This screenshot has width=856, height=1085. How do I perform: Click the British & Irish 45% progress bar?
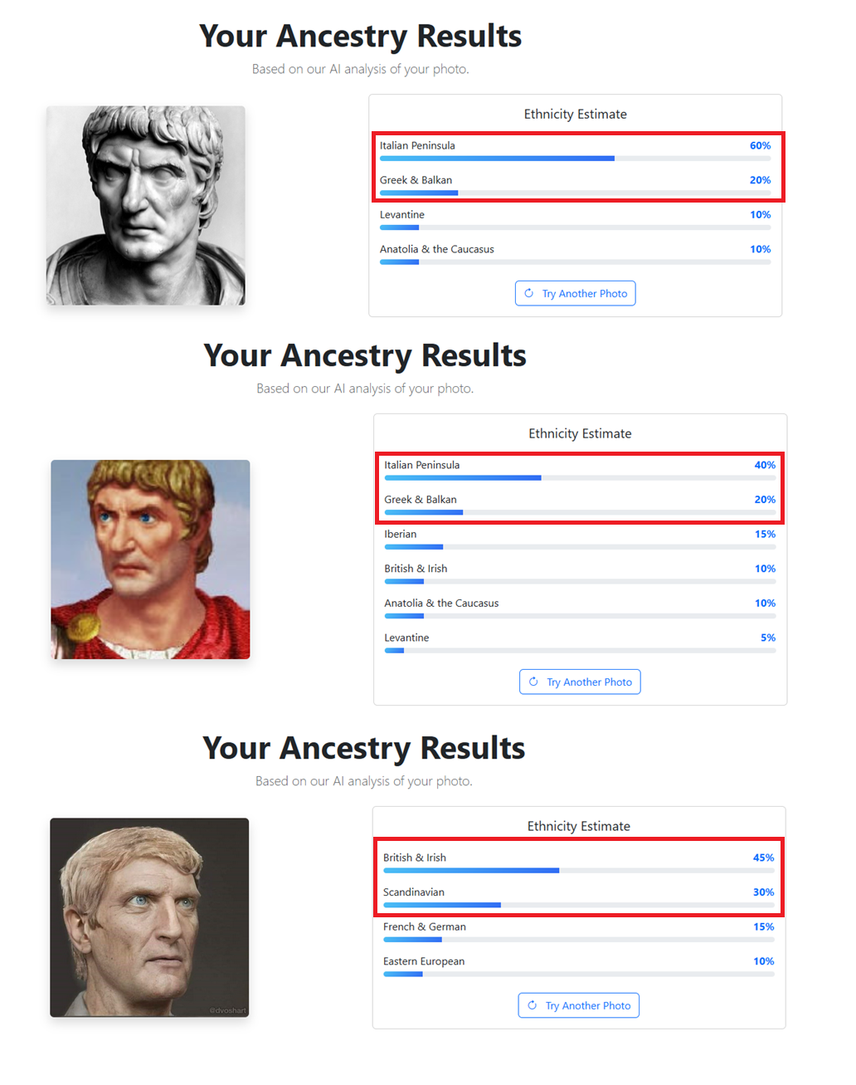pos(579,871)
